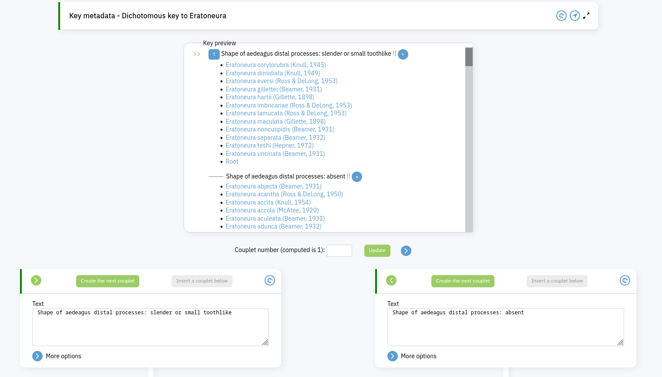Open radial menu in left couplet panel

(270, 281)
